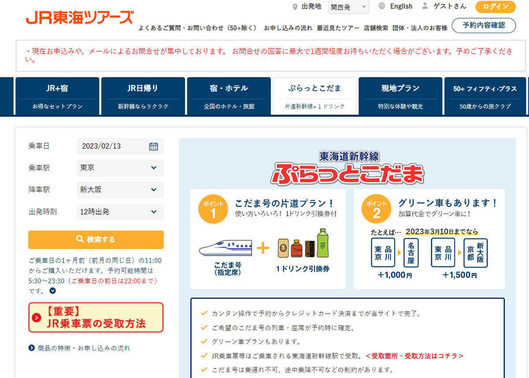Click the red arrow icon on 受取方法 banner
This screenshot has height=378, width=529.
pos(37,318)
